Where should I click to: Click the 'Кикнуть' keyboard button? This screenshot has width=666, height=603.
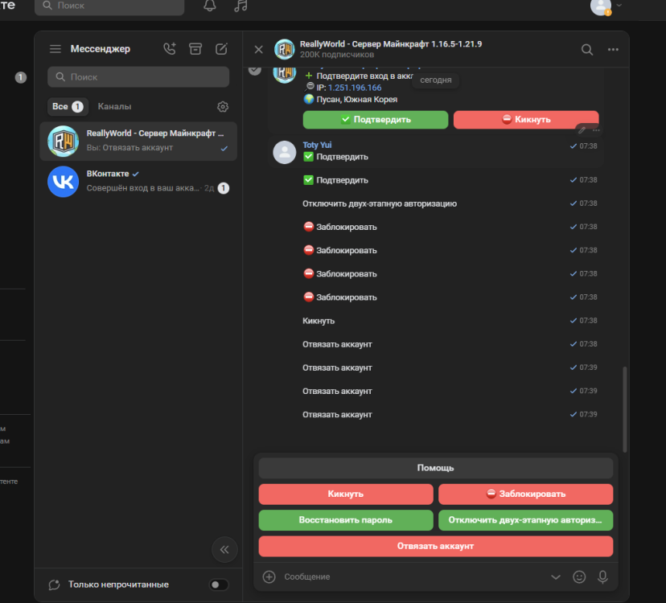point(346,494)
